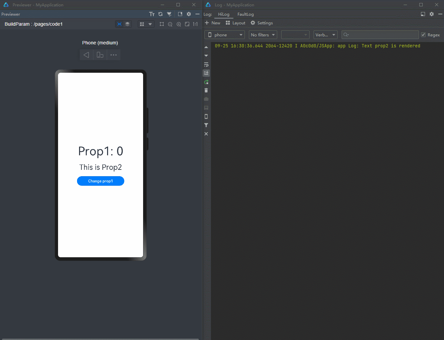The image size is (444, 340).
Task: Open the phone device dropdown
Action: tap(225, 35)
